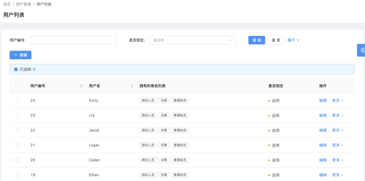
Task: Go to 首页 breadcrumb
Action: pyautogui.click(x=7, y=4)
